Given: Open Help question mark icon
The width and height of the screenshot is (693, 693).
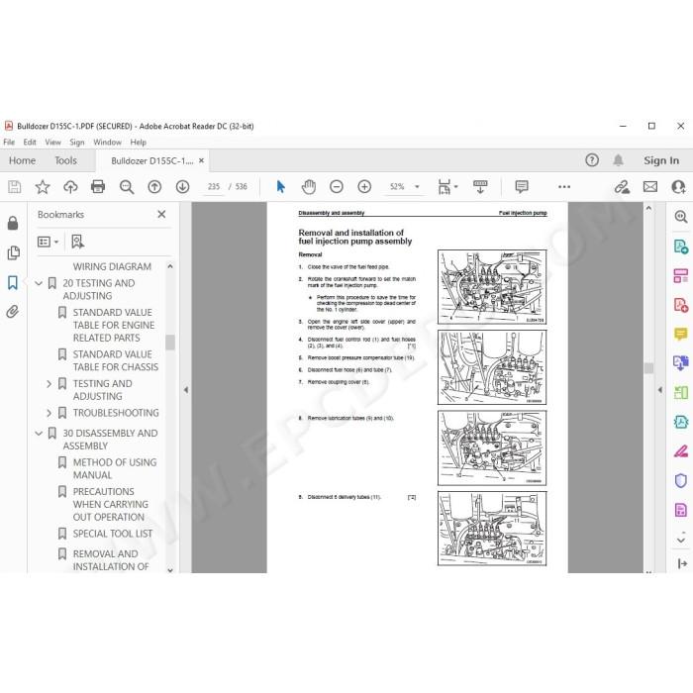Looking at the screenshot, I should [x=592, y=160].
